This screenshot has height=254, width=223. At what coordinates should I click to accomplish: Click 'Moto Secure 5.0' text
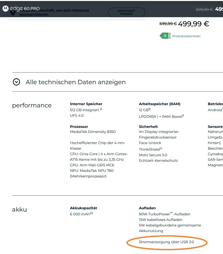coord(153,155)
